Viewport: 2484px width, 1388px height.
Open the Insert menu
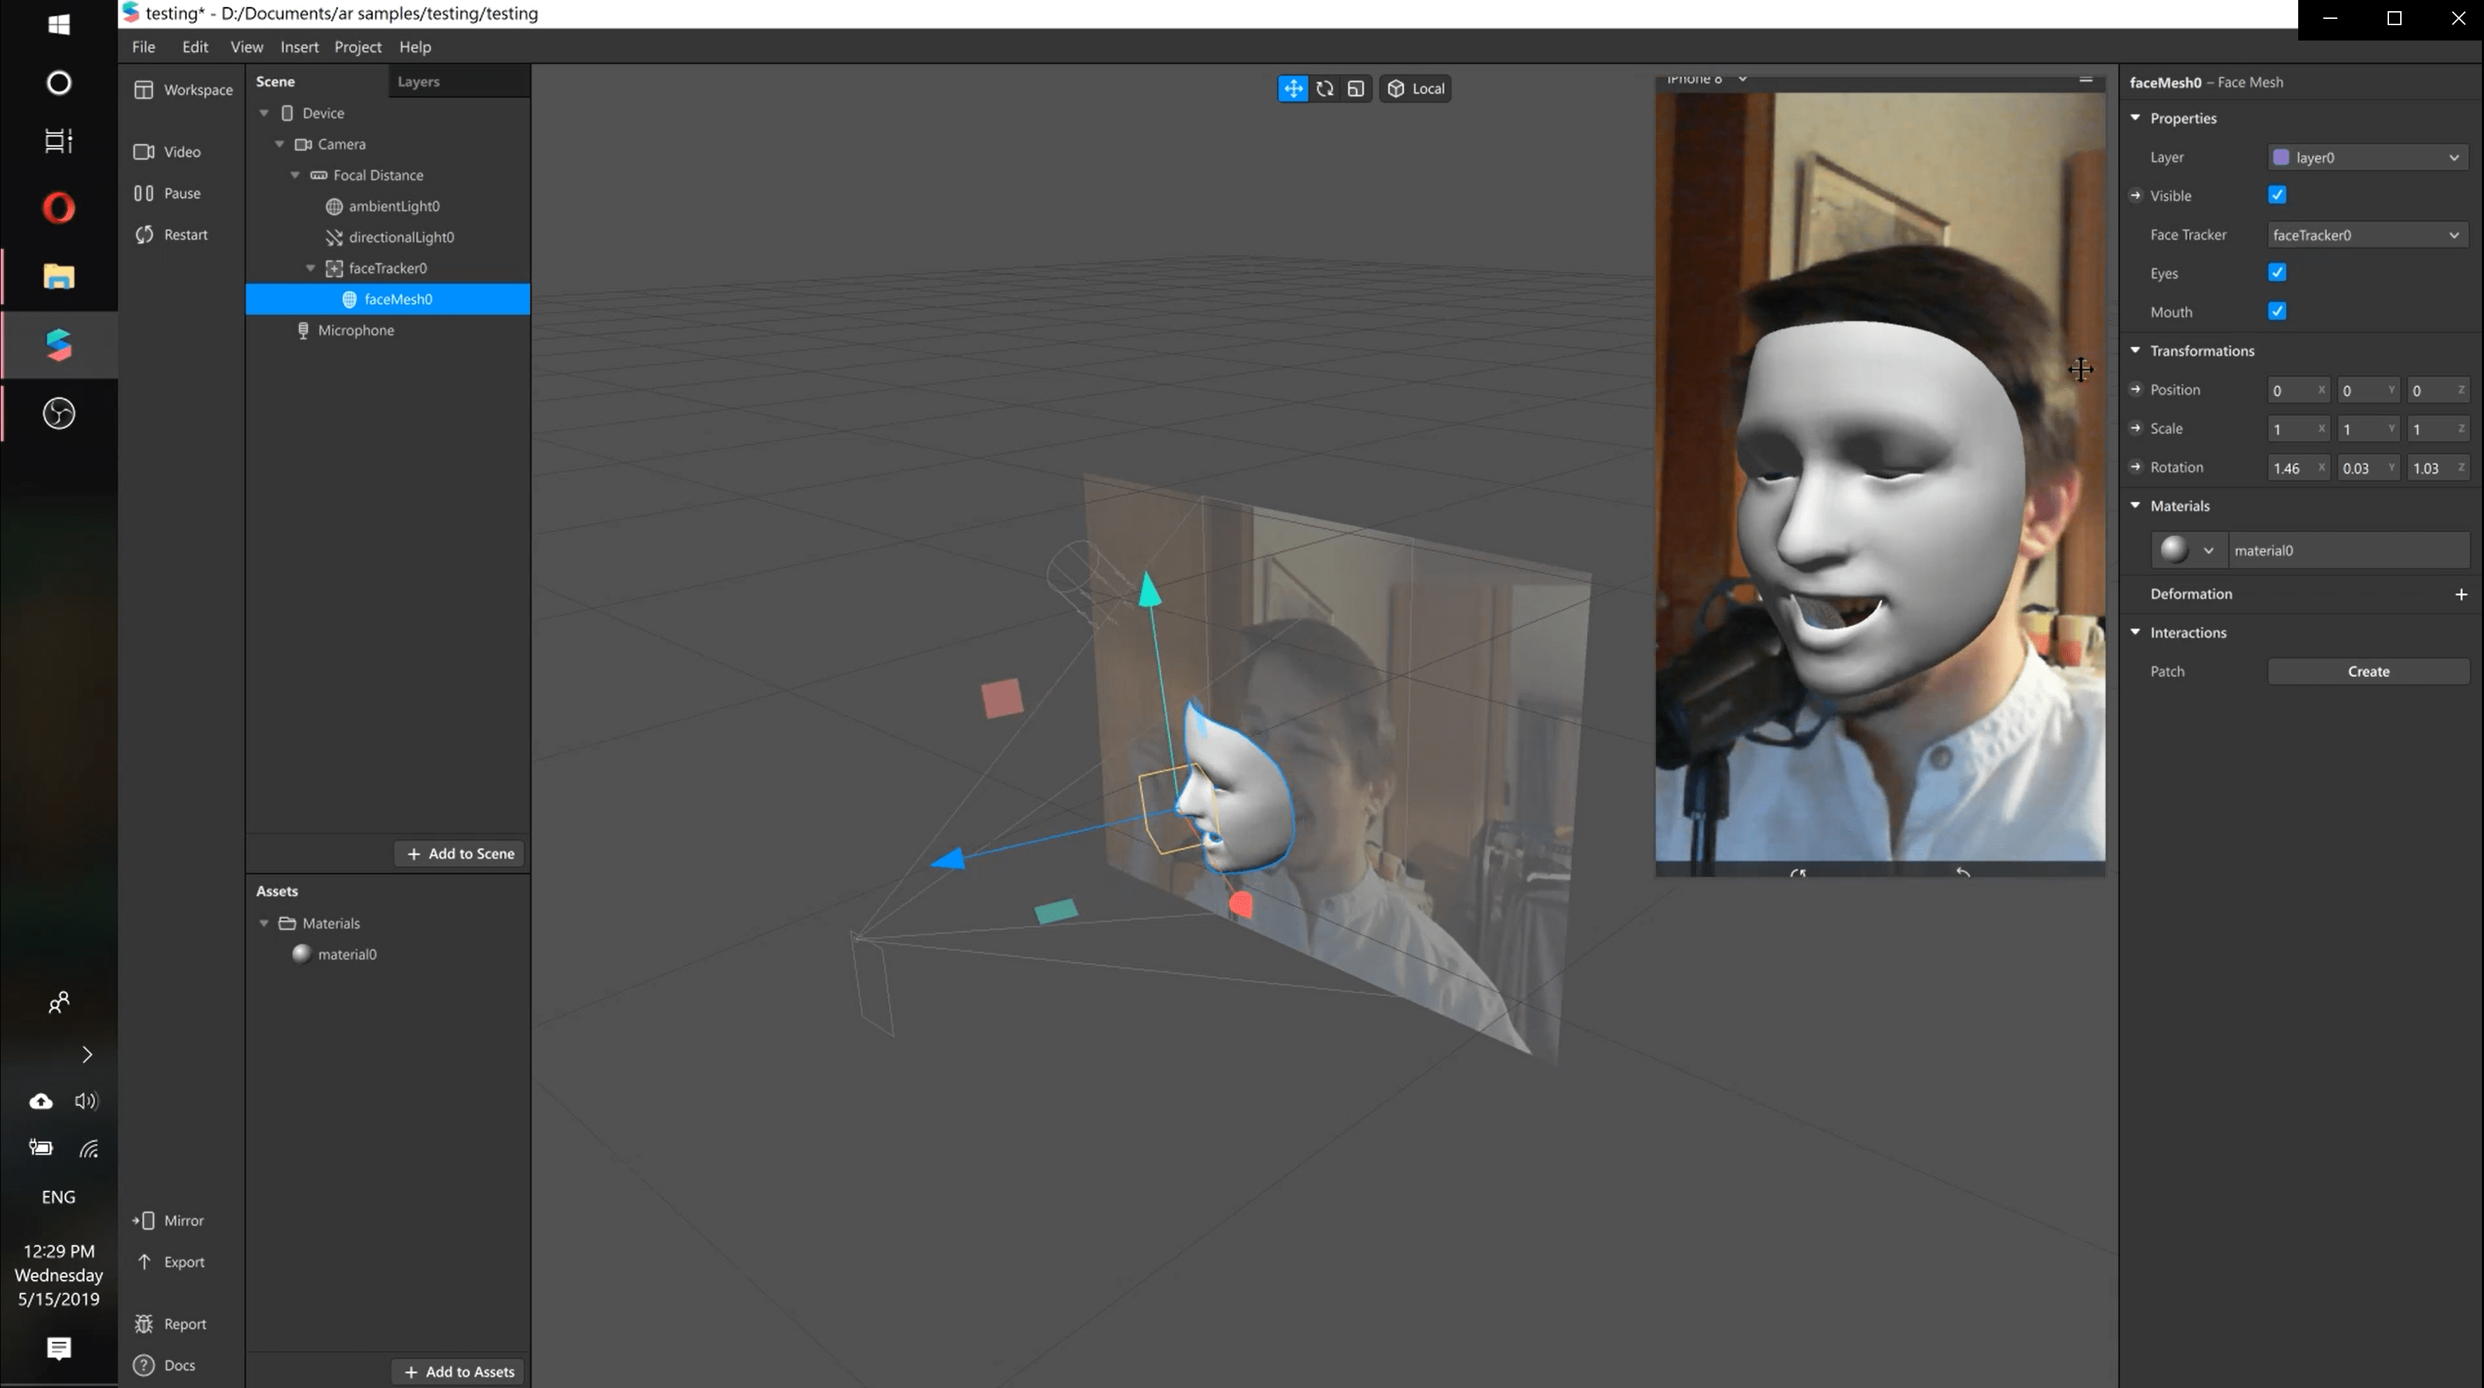299,46
